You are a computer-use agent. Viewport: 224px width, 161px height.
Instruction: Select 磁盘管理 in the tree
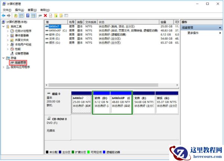[x=21, y=63]
